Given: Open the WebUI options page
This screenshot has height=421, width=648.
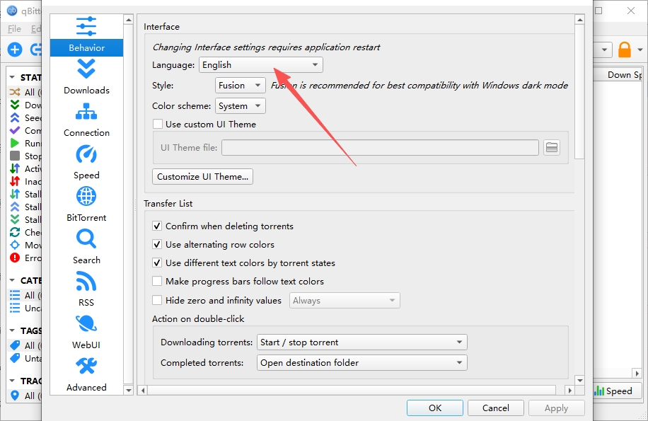Looking at the screenshot, I should tap(86, 332).
